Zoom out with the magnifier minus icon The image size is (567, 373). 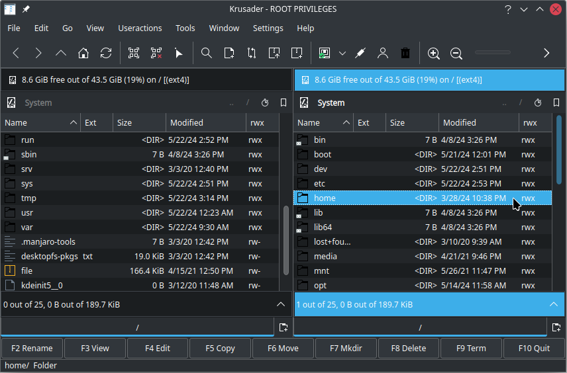[456, 54]
